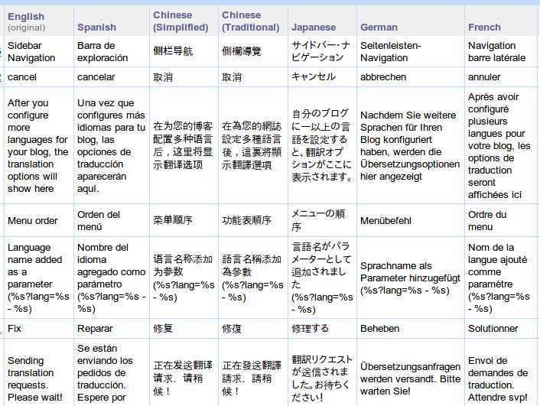The image size is (540, 406).
Task: Select the 'Una vez que configures' Spanish cell
Action: (x=112, y=146)
